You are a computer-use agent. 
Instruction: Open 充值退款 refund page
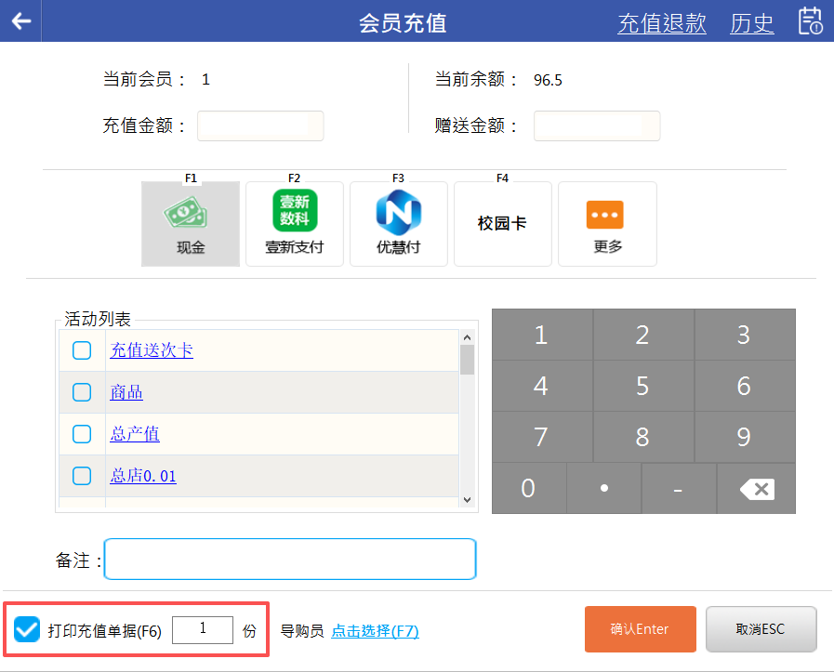[662, 23]
